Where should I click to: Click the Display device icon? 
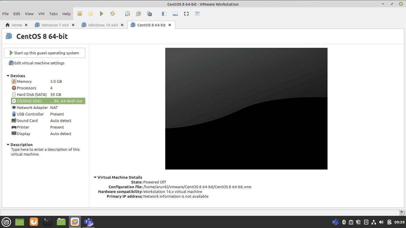[x=14, y=134]
